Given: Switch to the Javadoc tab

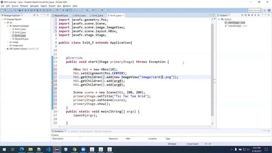Looking at the screenshot, I should tap(73, 131).
